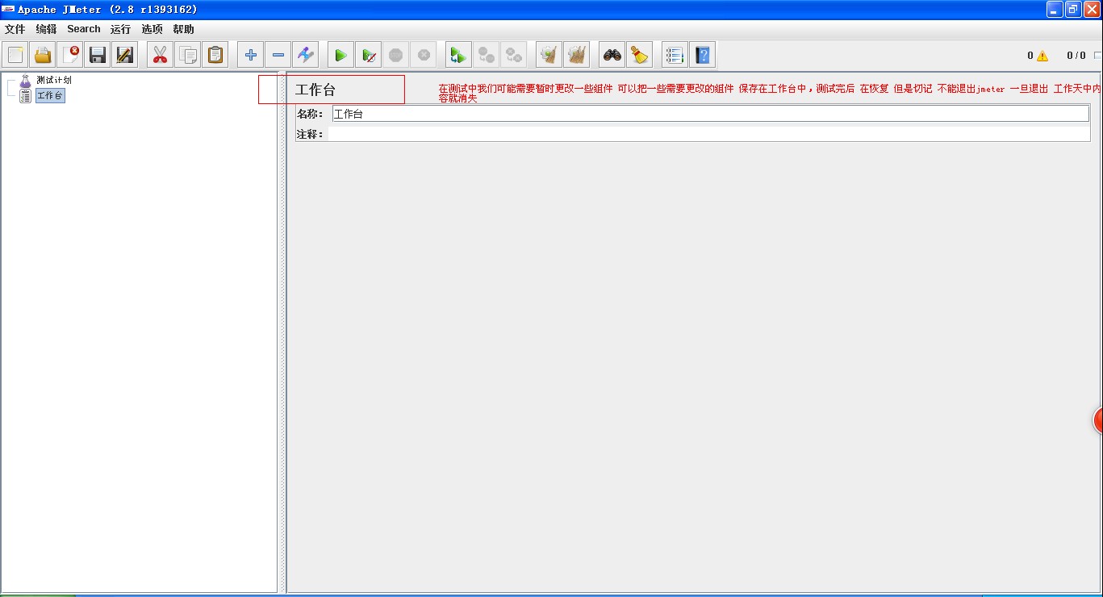Select the 工作台 tree node
Image resolution: width=1103 pixels, height=597 pixels.
pos(50,96)
